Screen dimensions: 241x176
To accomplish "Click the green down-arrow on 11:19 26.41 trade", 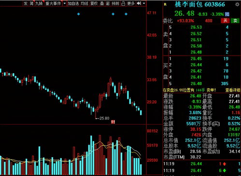I will [224, 171].
